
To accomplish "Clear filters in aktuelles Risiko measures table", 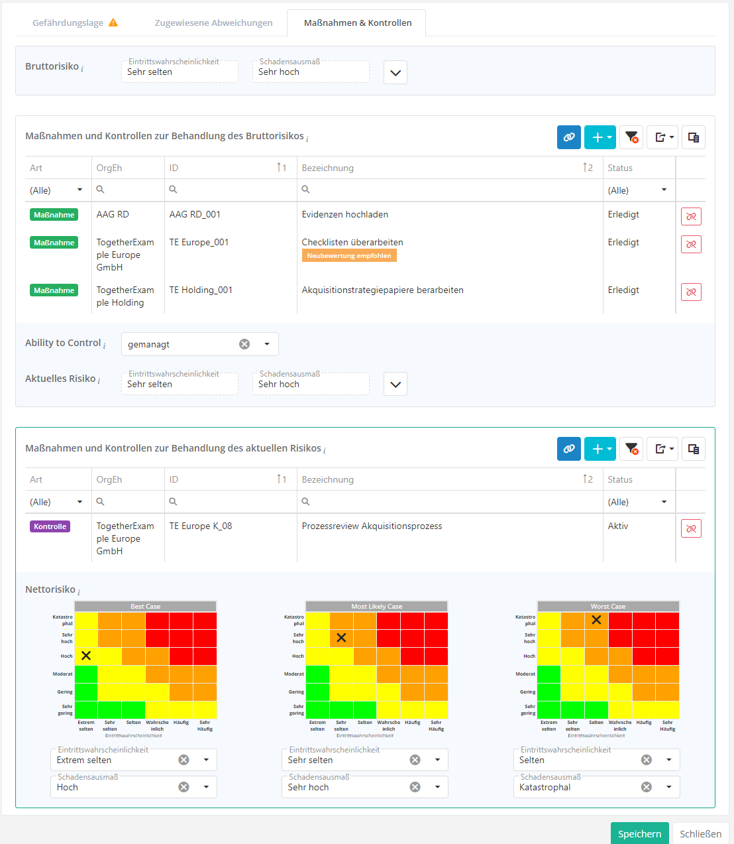I will click(x=631, y=449).
